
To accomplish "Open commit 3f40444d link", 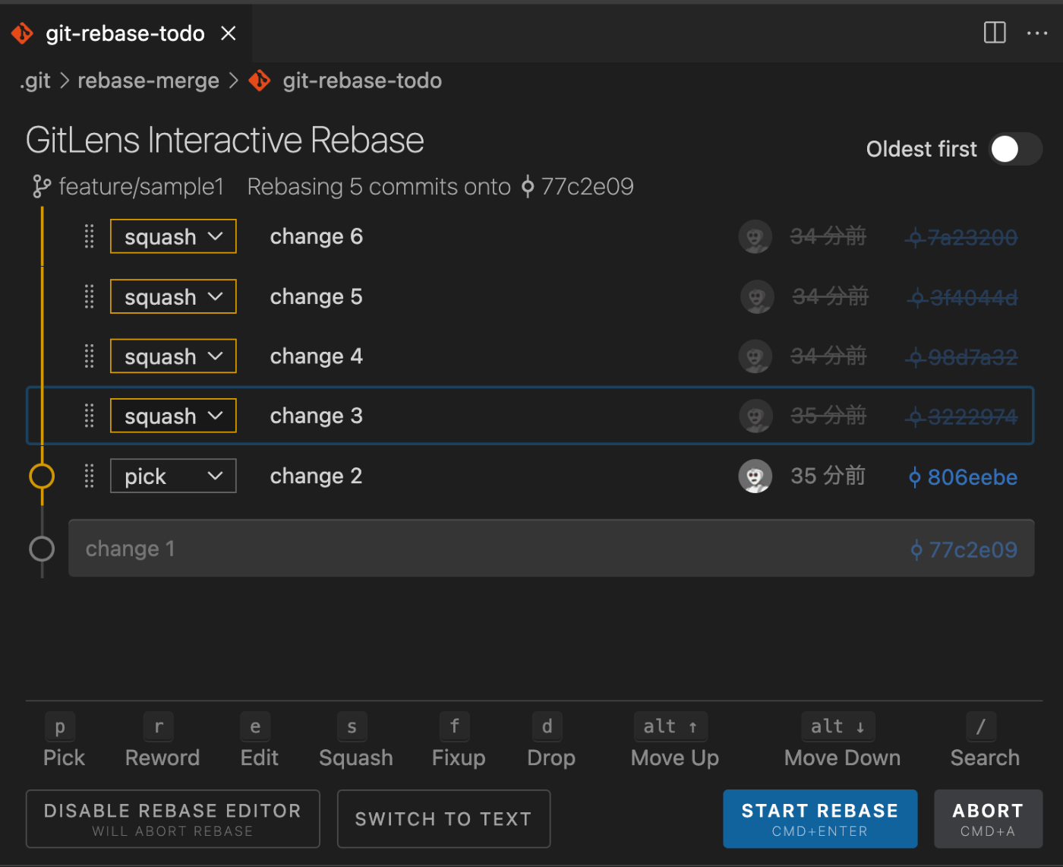I will 963,297.
